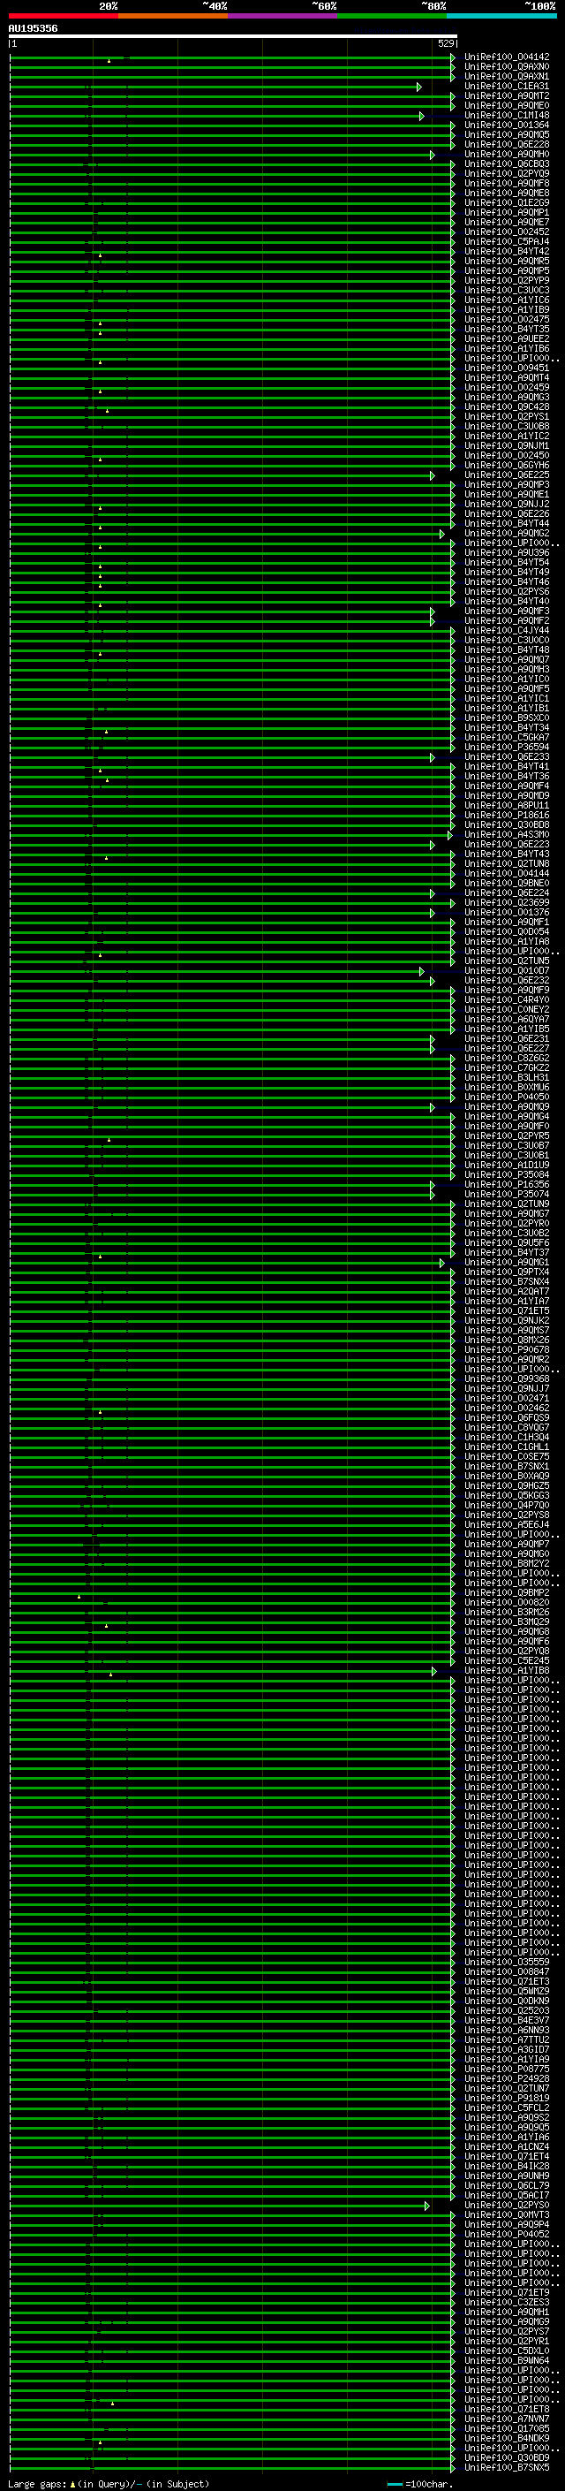Image resolution: width=565 pixels, height=2491 pixels.
Task: Click the yellow triangle in Large gaps legend
Action: [x=72, y=2484]
